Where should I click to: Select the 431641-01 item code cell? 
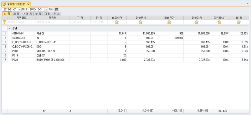pyautogui.click(x=23, y=33)
